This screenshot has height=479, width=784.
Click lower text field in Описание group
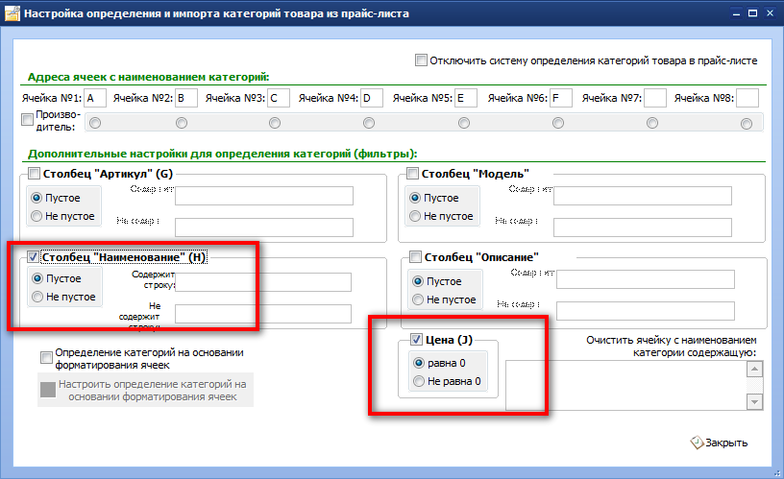pos(646,311)
